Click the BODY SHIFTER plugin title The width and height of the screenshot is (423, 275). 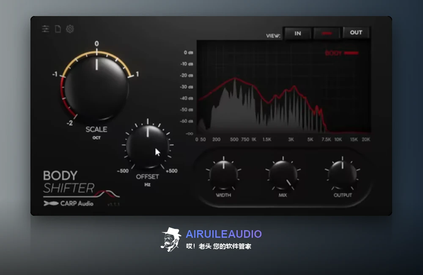tap(69, 182)
